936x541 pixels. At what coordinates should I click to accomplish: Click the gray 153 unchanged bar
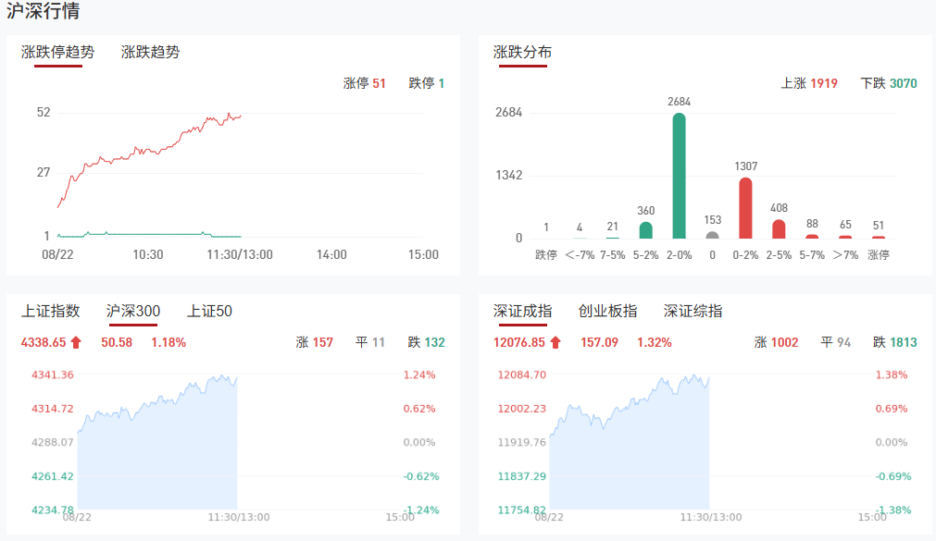pos(712,235)
